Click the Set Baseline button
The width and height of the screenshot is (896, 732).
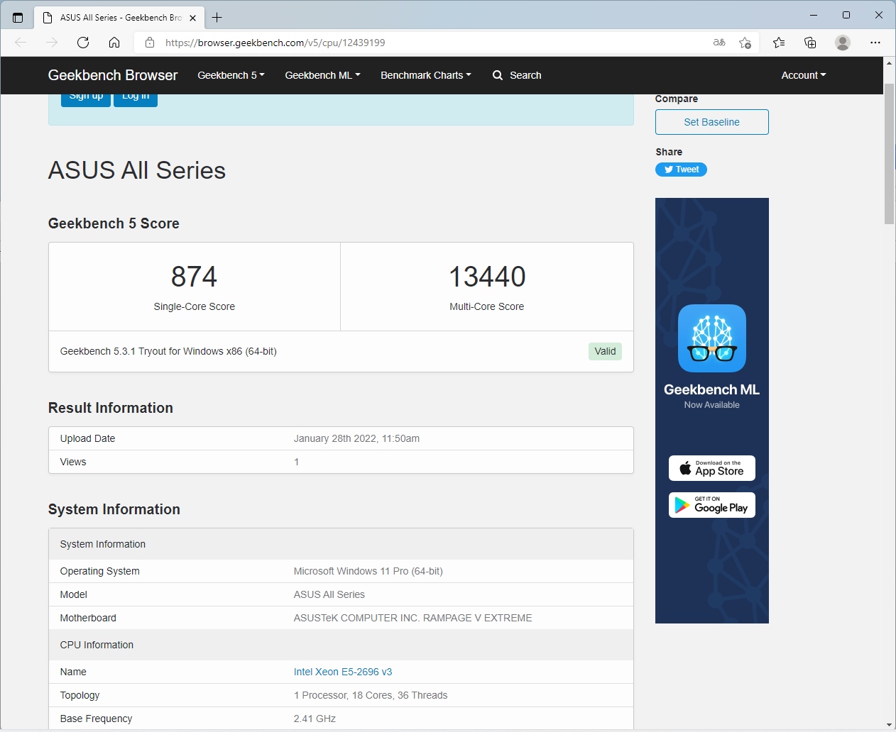pos(712,122)
